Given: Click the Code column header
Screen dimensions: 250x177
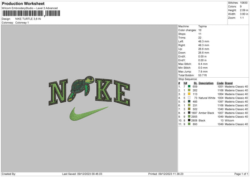Looking at the screenshot, I should pyautogui.click(x=220, y=83).
